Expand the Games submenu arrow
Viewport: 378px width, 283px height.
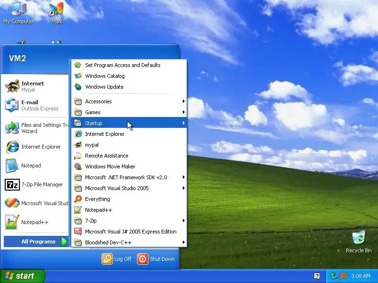click(184, 112)
